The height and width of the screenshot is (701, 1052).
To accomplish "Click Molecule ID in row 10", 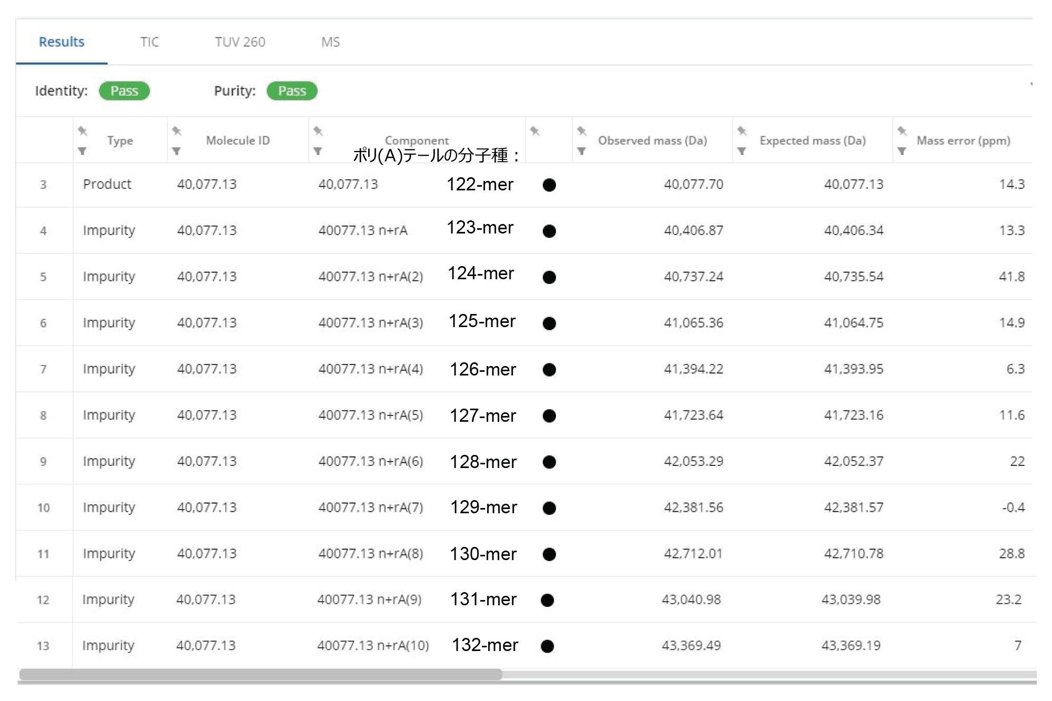I will click(x=207, y=507).
